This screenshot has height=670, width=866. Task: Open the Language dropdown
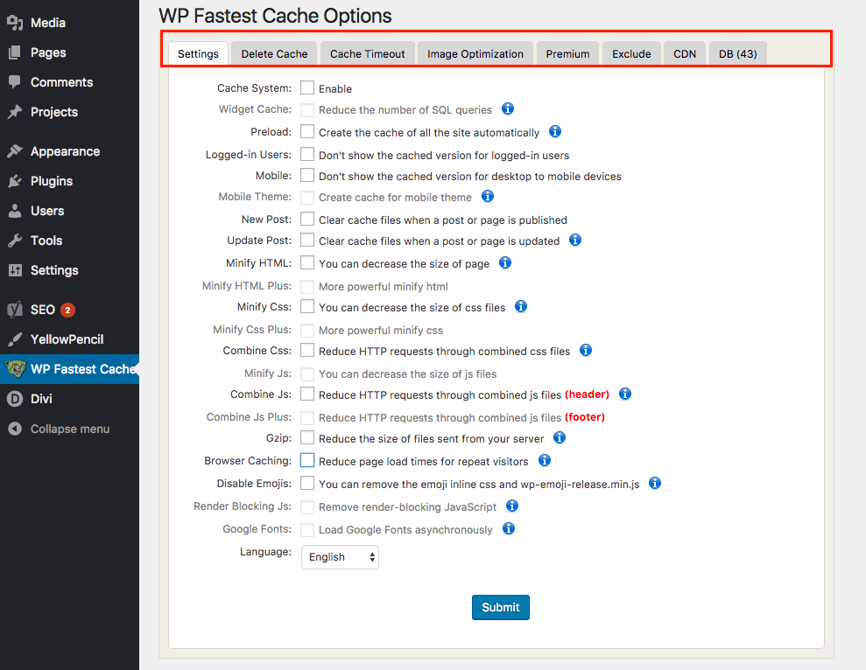(340, 557)
